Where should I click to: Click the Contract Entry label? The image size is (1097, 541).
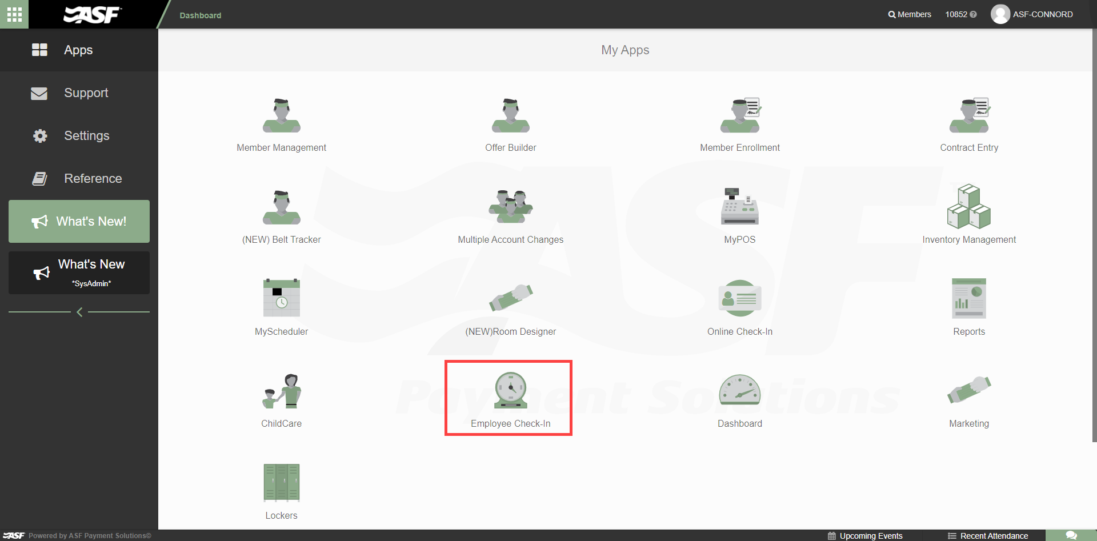pyautogui.click(x=969, y=147)
